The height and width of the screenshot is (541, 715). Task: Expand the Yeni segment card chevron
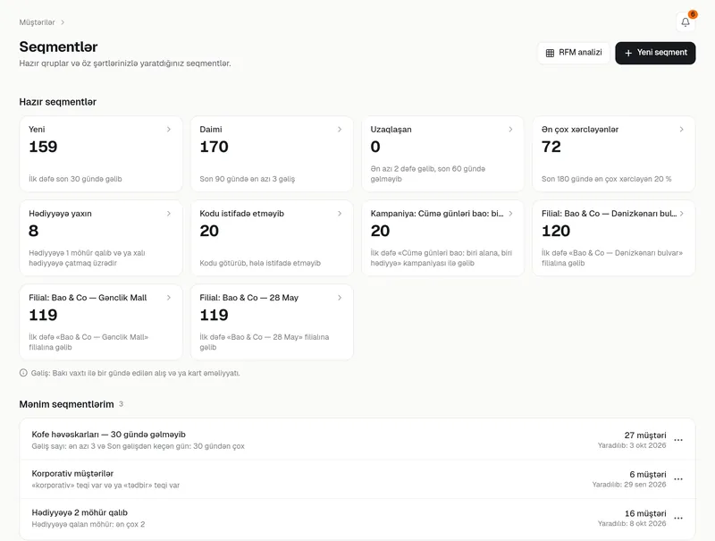pyautogui.click(x=169, y=130)
